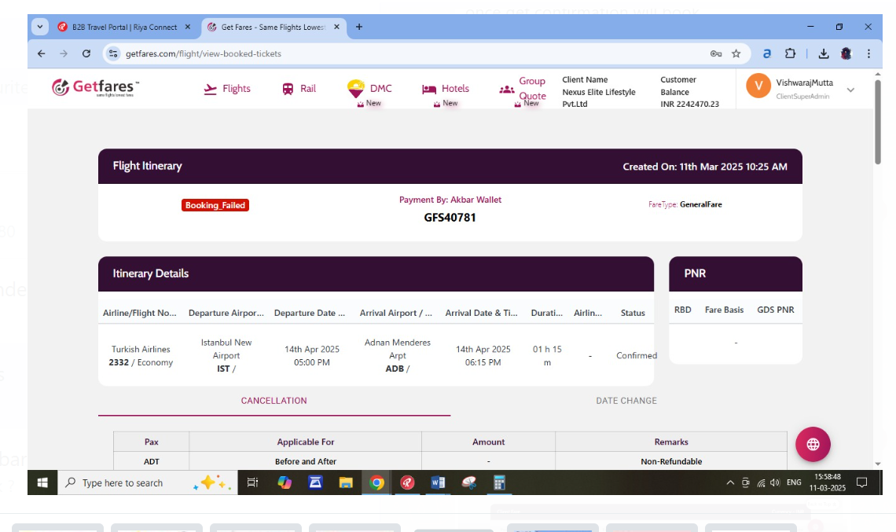Open the Flights section

pos(227,89)
